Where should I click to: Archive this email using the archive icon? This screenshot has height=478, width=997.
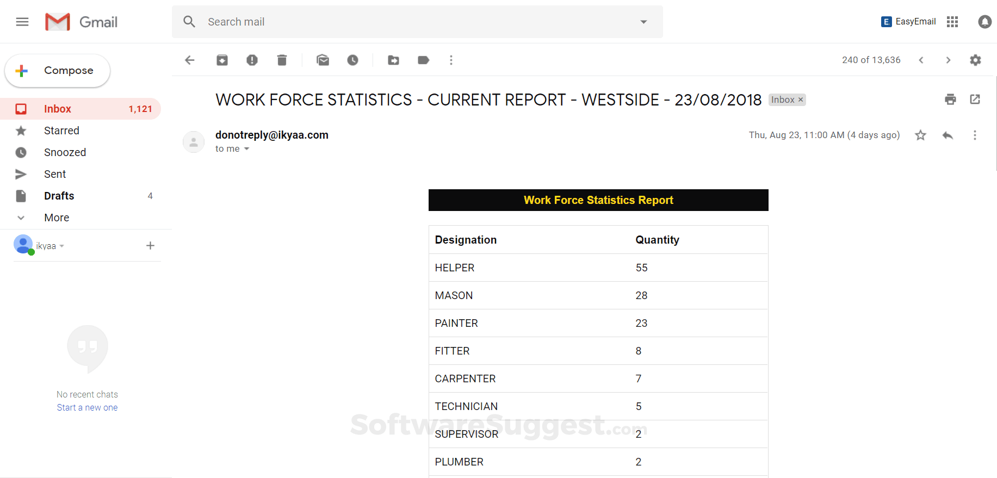click(x=222, y=60)
